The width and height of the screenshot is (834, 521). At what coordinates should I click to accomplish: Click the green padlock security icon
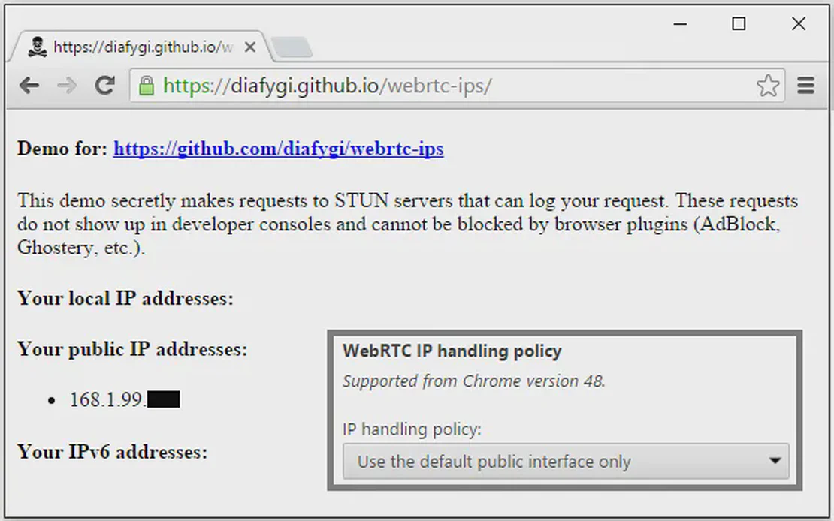pos(147,86)
